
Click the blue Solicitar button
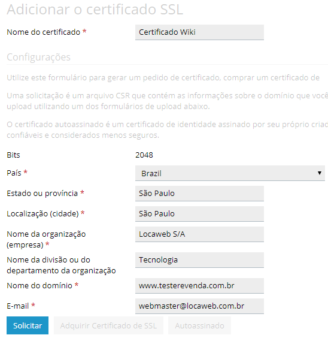pyautogui.click(x=28, y=325)
